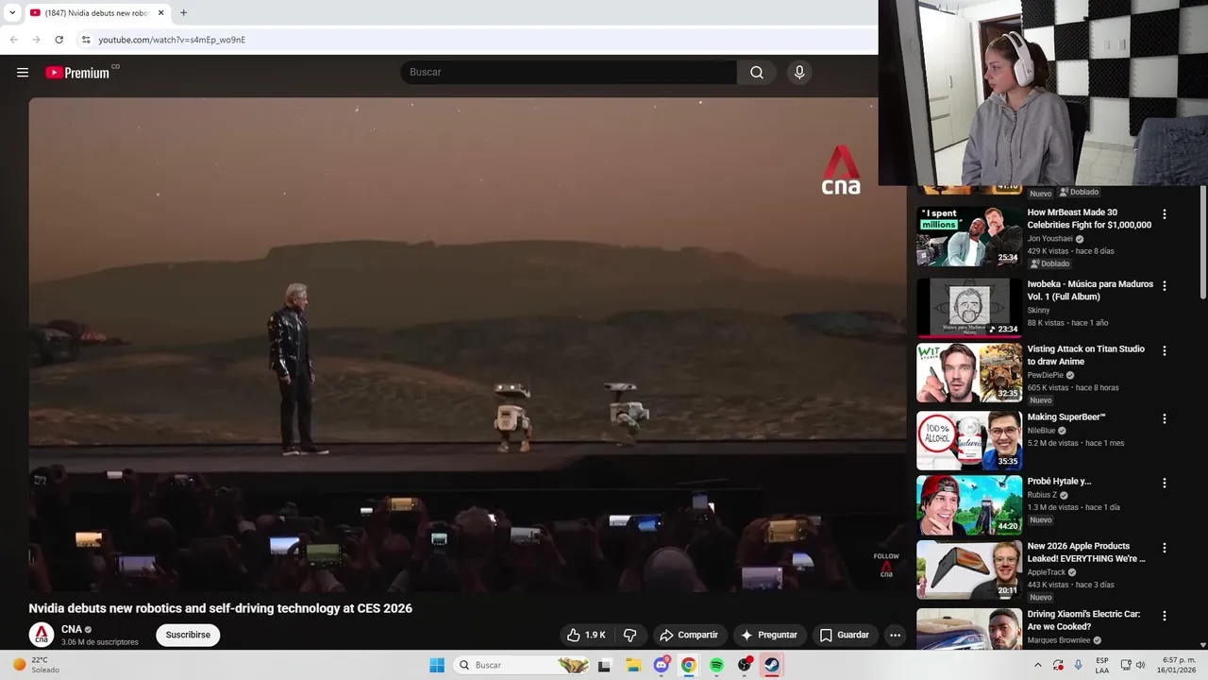1208x680 pixels.
Task: Go back in browser history
Action: click(14, 40)
